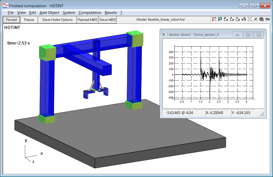Click the clipboard paste toolbar icon
This screenshot has width=273, height=177.
click(x=261, y=19)
